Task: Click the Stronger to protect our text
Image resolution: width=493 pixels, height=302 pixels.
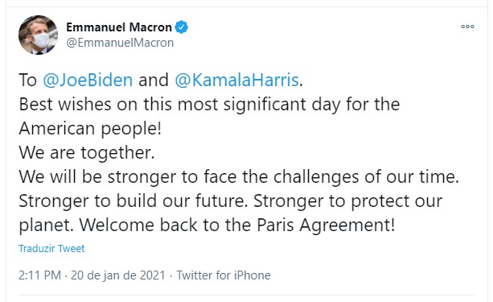Action: pos(347,201)
